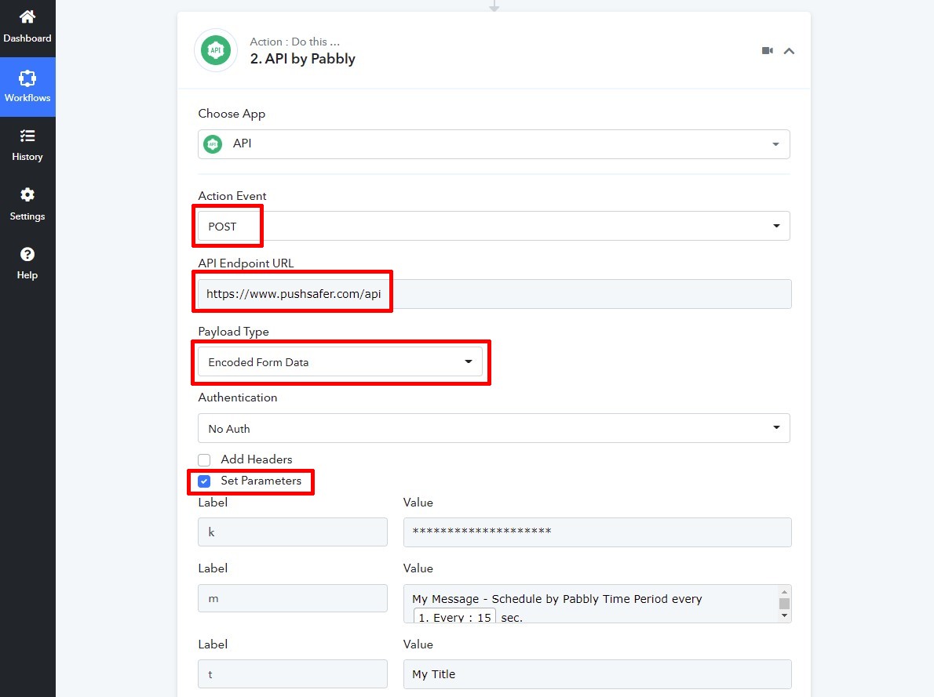Enable the Add Headers checkbox
Screen dimensions: 934x697
click(204, 459)
